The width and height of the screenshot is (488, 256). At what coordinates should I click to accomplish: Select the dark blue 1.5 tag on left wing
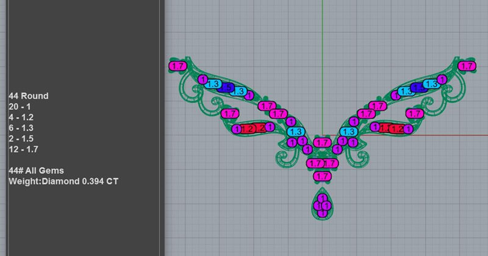pos(227,88)
